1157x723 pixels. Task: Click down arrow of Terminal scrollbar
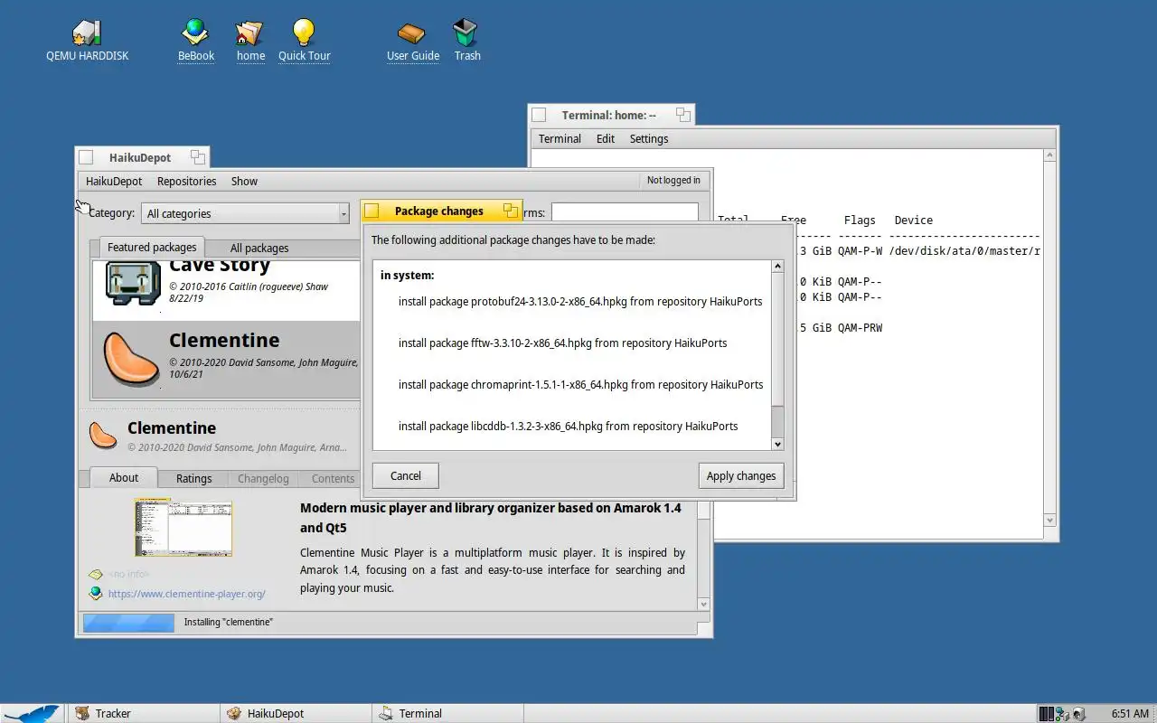coord(1049,520)
